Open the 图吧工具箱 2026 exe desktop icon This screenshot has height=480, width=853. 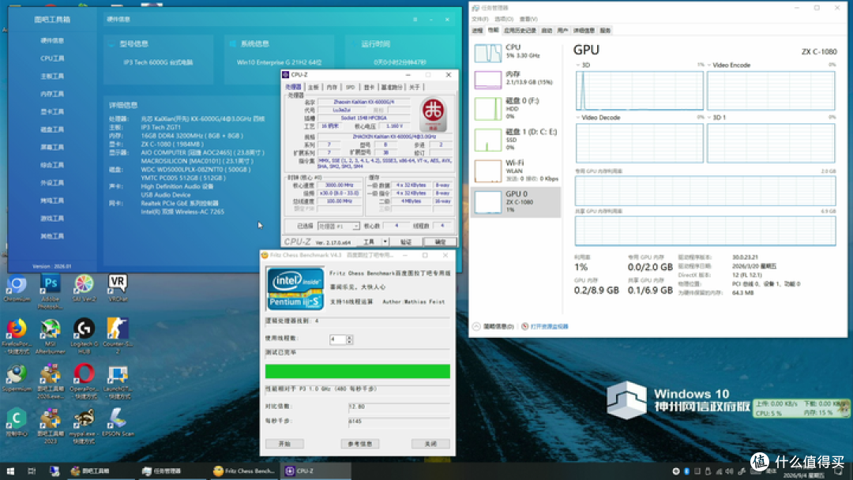(x=50, y=381)
